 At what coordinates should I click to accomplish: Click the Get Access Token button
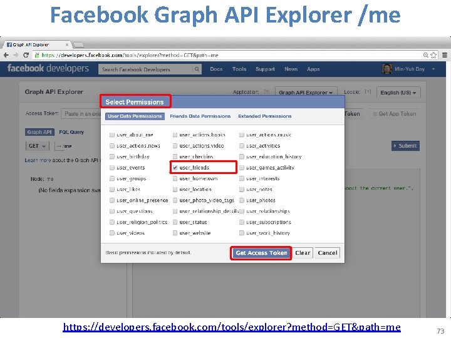(261, 253)
